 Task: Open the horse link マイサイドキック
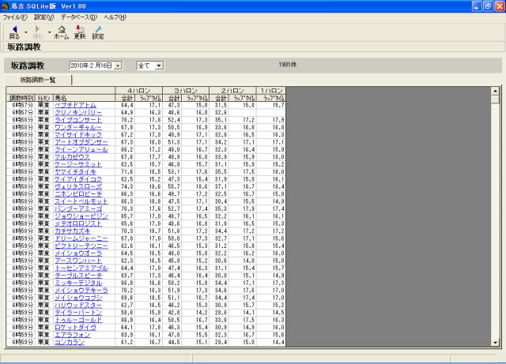pyautogui.click(x=78, y=135)
